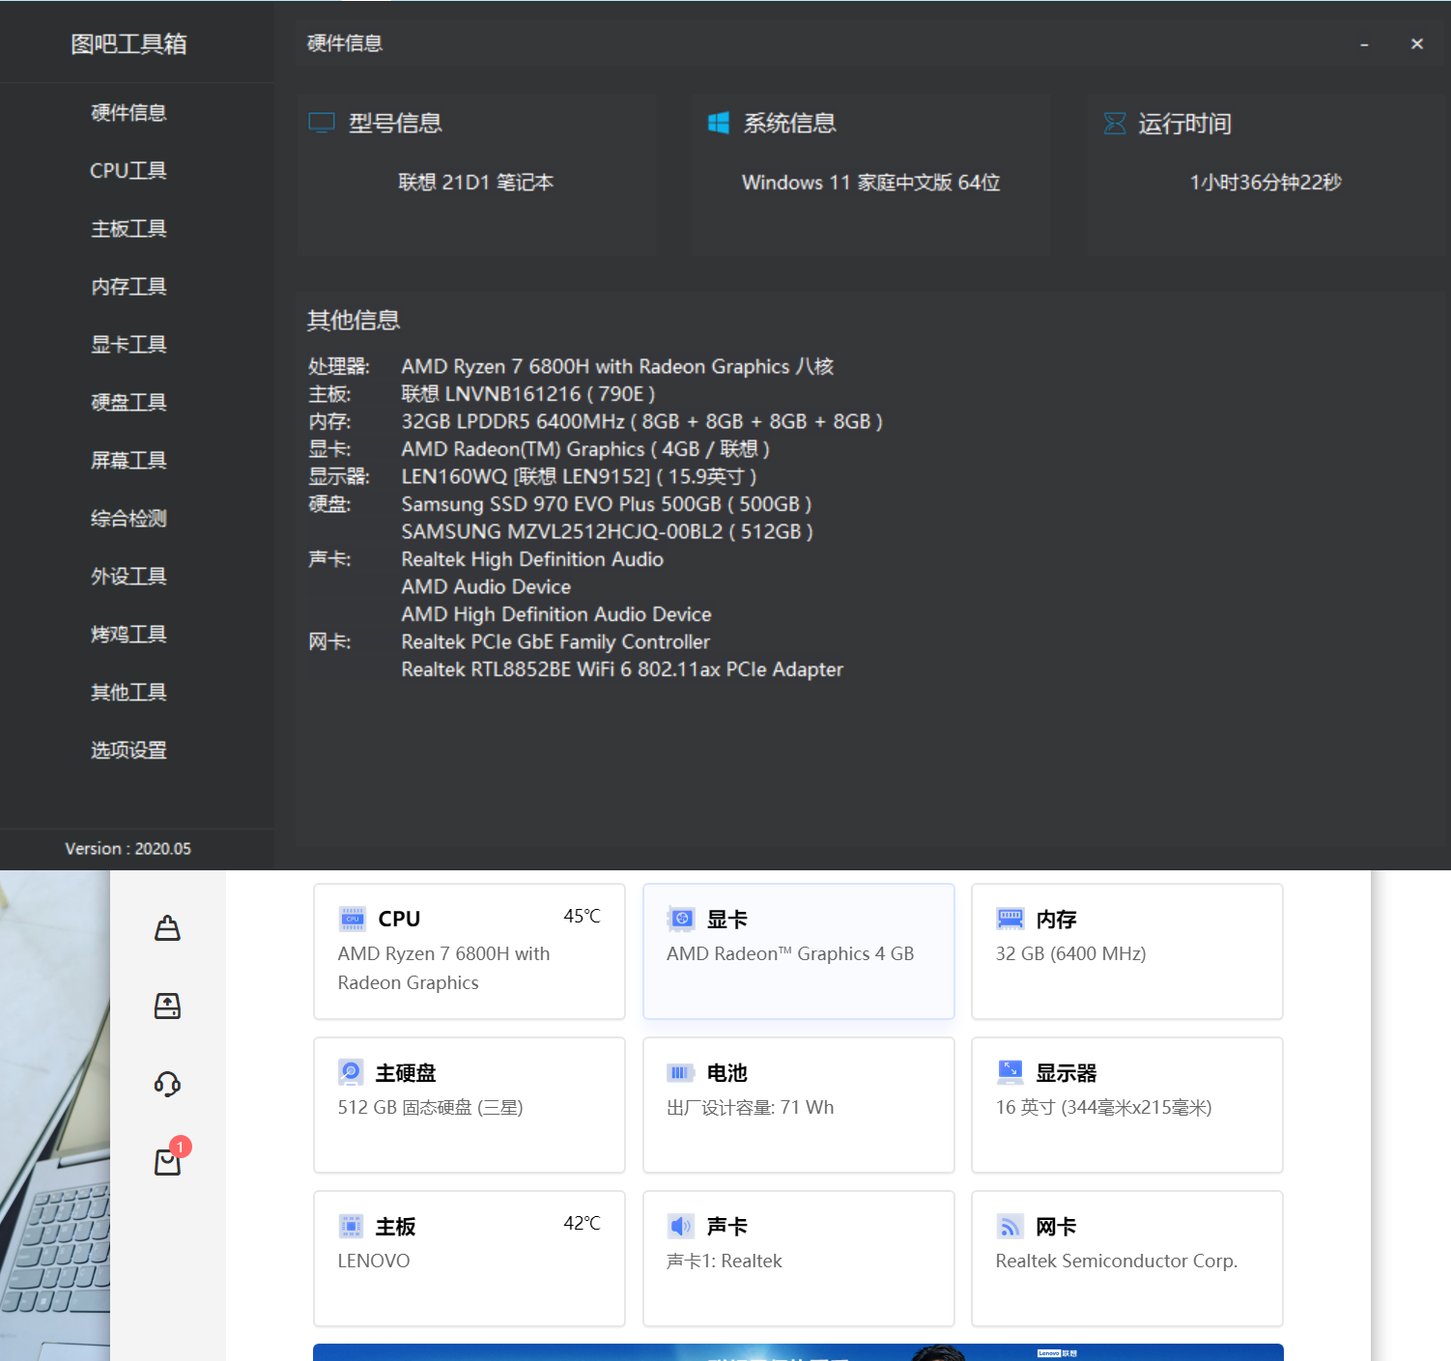Open the 主硬盘 card
This screenshot has height=1361, width=1451.
coord(469,1105)
